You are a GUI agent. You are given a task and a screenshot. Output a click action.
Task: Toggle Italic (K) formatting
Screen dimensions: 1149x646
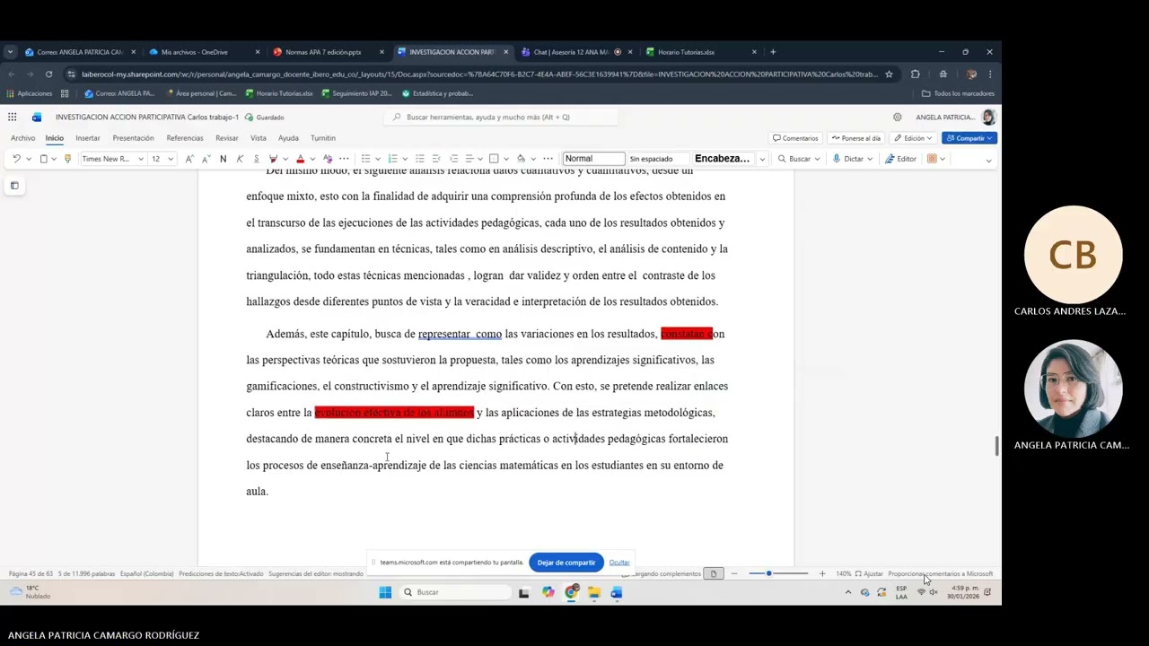pos(240,159)
